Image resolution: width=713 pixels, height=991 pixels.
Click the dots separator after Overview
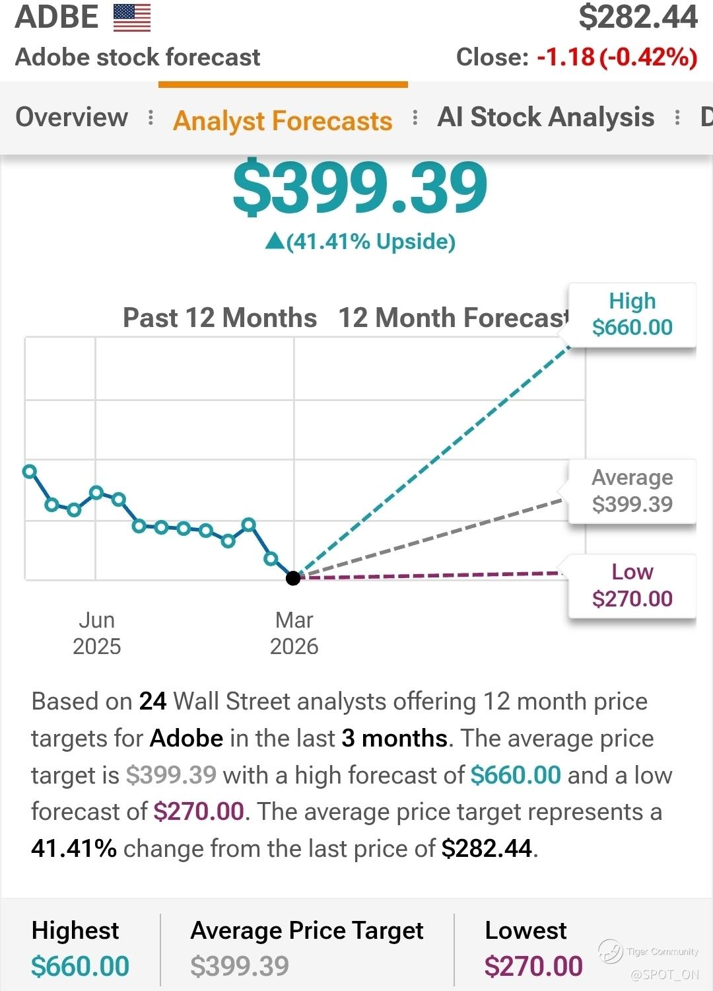coord(151,118)
